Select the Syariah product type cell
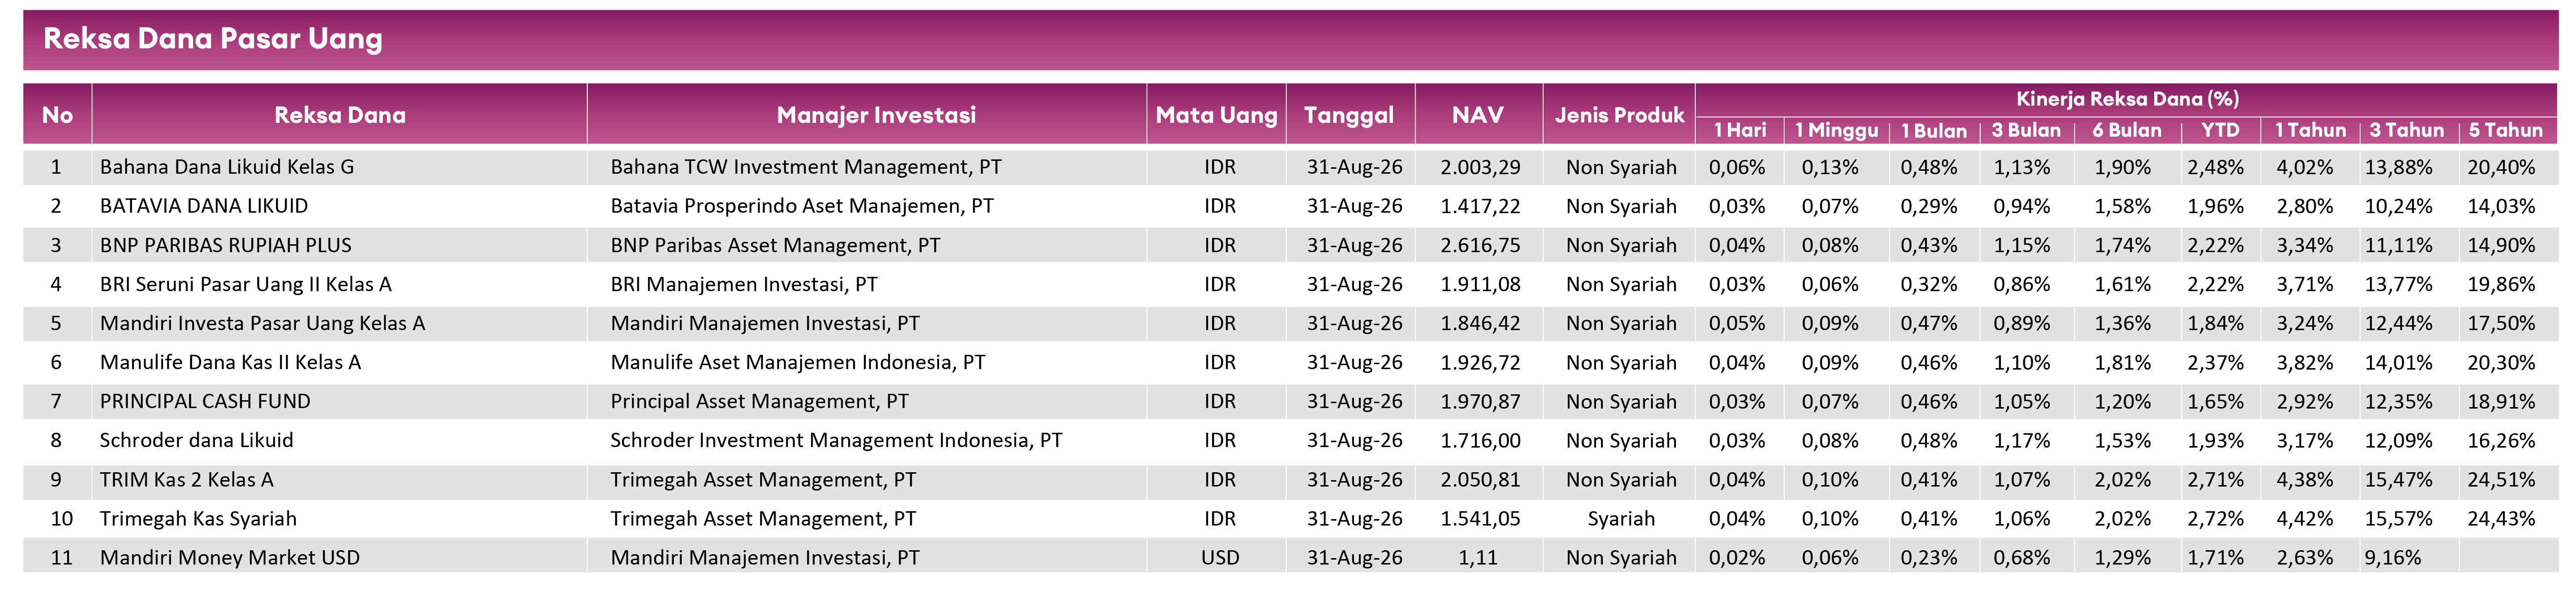The height and width of the screenshot is (604, 2576). click(x=1621, y=519)
